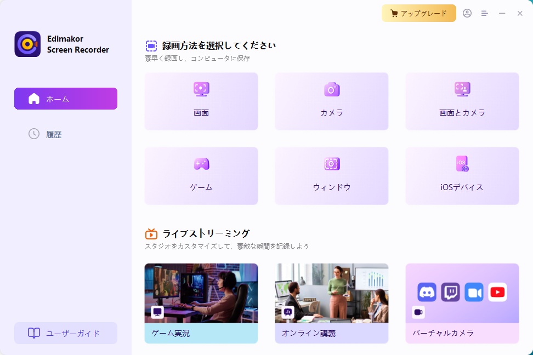Screen dimensions: 533x355
Task: Minimize the Edimakor window
Action: tap(502, 13)
